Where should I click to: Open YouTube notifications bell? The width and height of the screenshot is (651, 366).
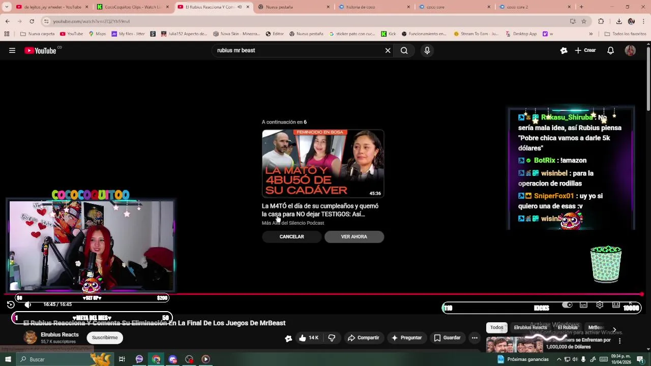[610, 50]
